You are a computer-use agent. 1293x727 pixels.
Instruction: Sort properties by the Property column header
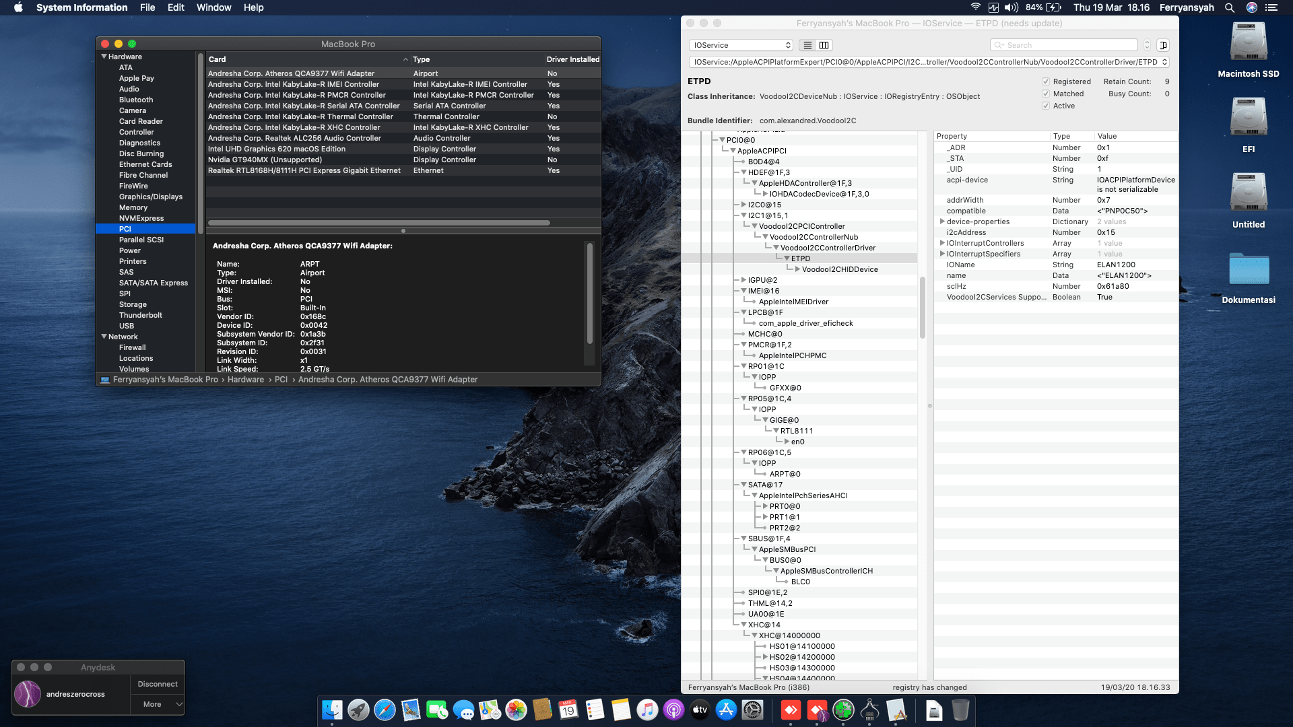[x=992, y=136]
